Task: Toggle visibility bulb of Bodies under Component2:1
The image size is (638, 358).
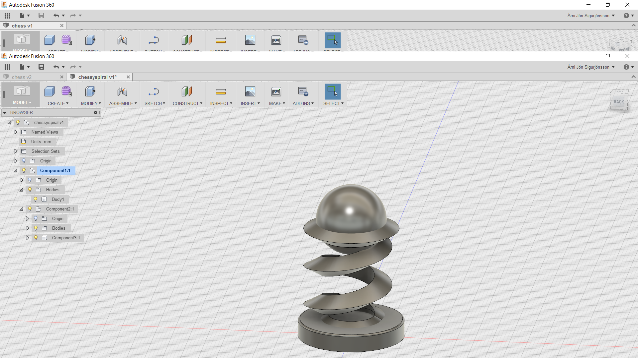Action: point(36,228)
